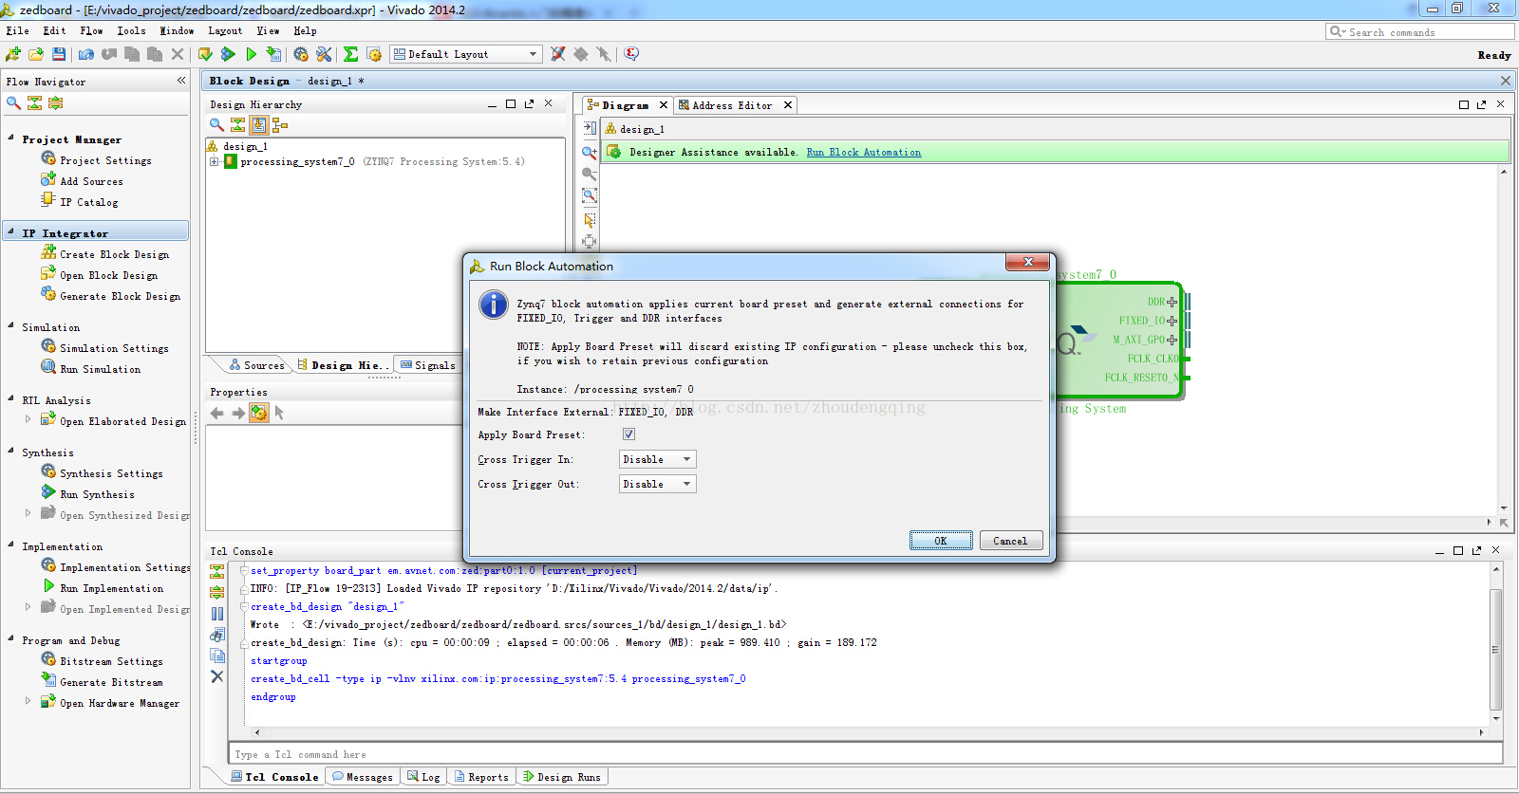
Task: Collapse all items in Flow Navigator
Action: tap(34, 102)
